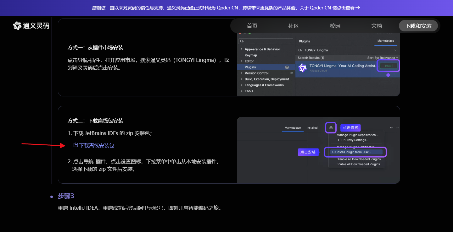Choose HTTP Proxy Settings... from the menu
Image resolution: width=453 pixels, height=232 pixels.
point(352,140)
